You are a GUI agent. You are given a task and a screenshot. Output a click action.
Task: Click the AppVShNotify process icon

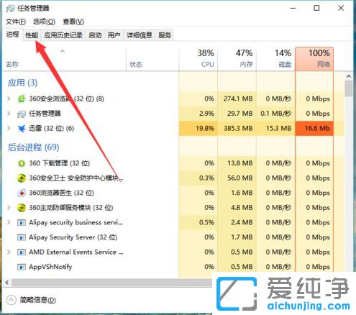(x=22, y=267)
